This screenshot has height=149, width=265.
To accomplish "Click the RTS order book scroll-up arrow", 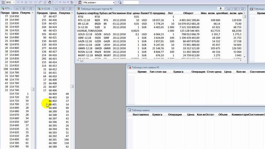I will click(33, 13).
